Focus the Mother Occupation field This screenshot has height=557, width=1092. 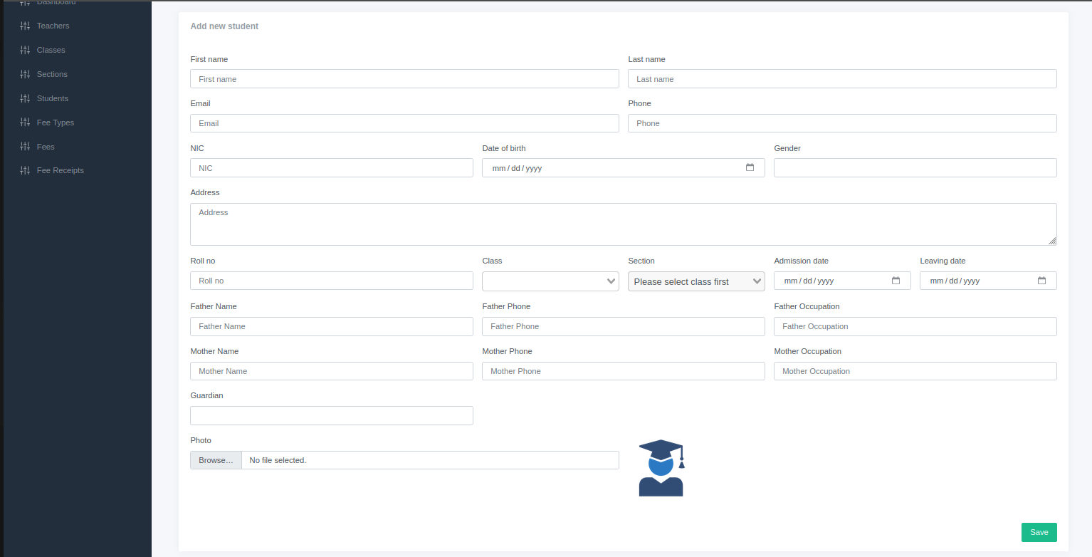tap(915, 371)
